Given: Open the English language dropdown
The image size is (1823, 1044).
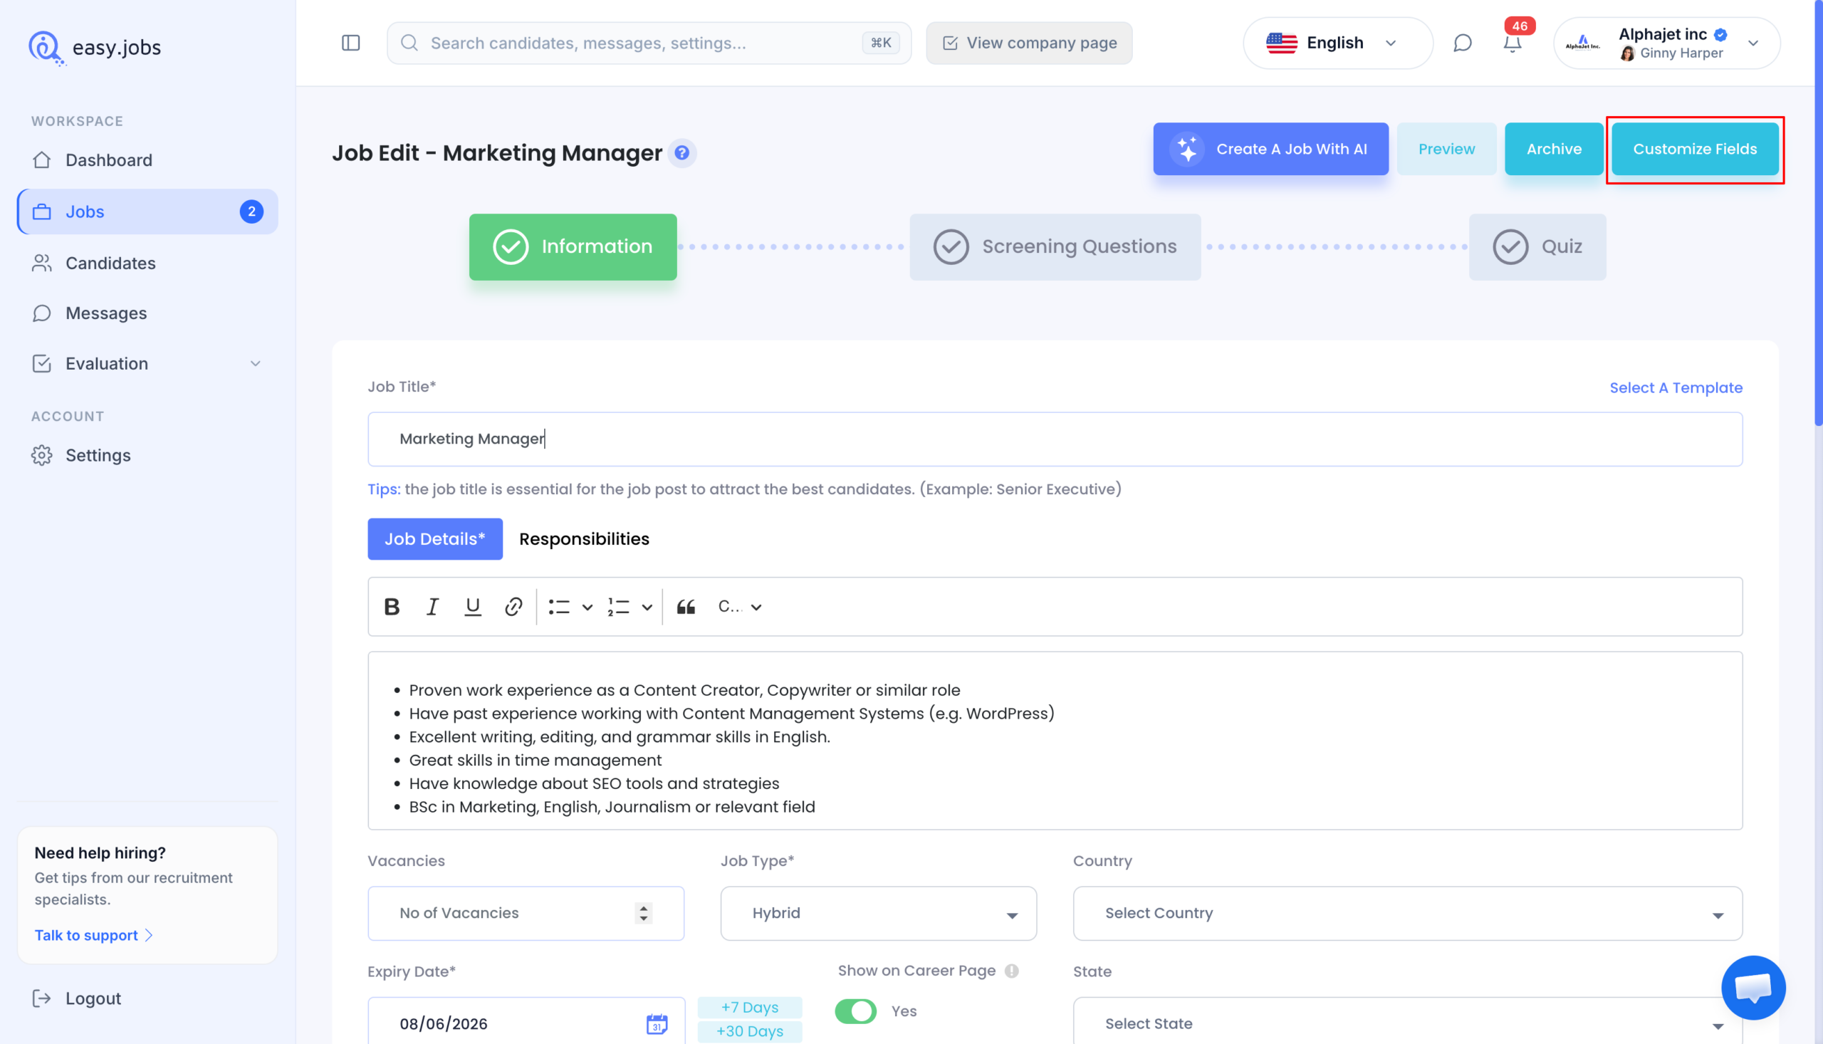Looking at the screenshot, I should [x=1337, y=43].
